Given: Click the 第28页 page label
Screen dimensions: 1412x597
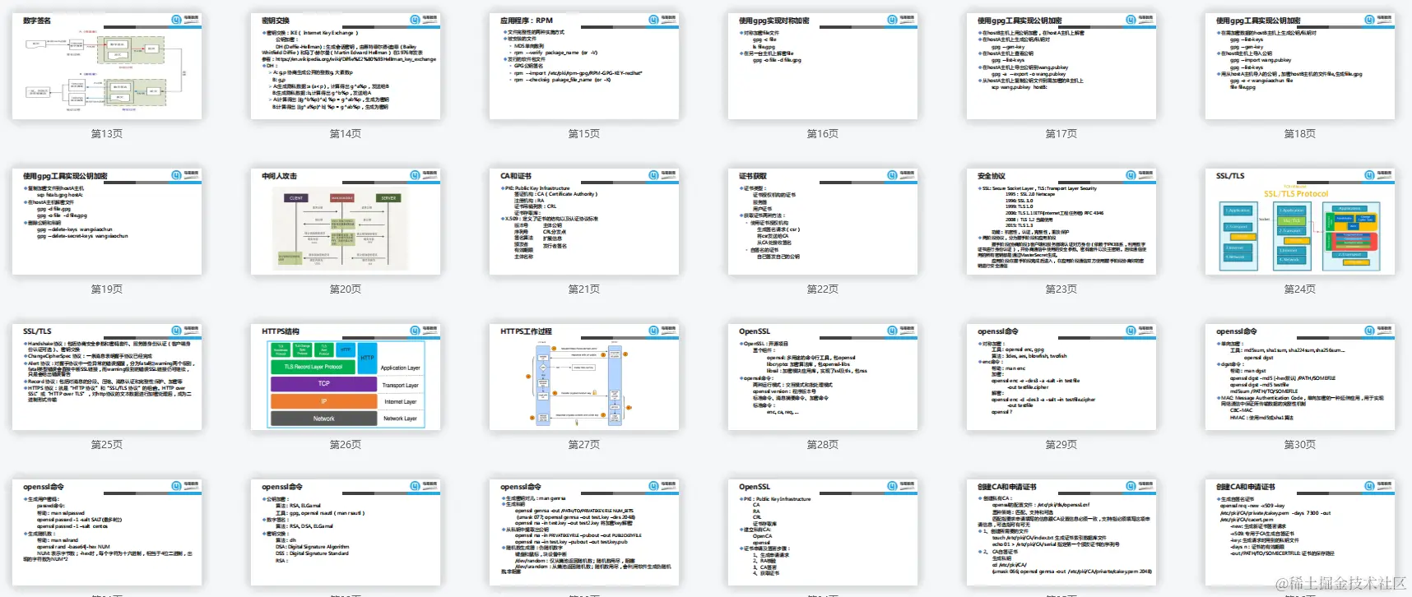Looking at the screenshot, I should click(823, 444).
